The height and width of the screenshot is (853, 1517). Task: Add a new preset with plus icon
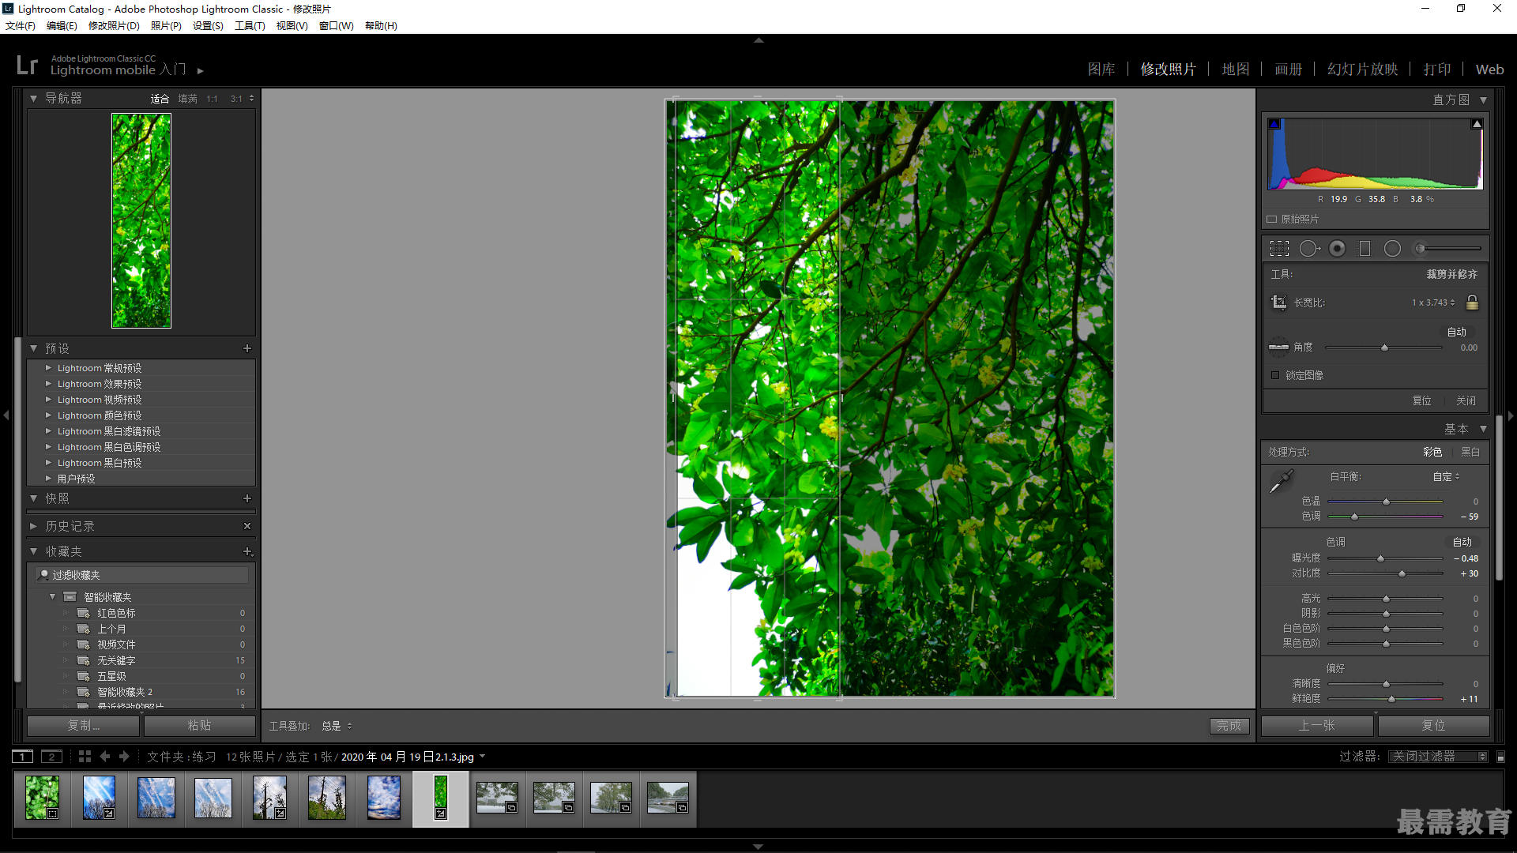(247, 348)
